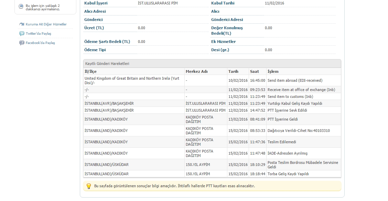Image resolution: width=388 pixels, height=201 pixels.
Task: Select 'PTT İşyerine Geldi' entry
Action: click(283, 119)
